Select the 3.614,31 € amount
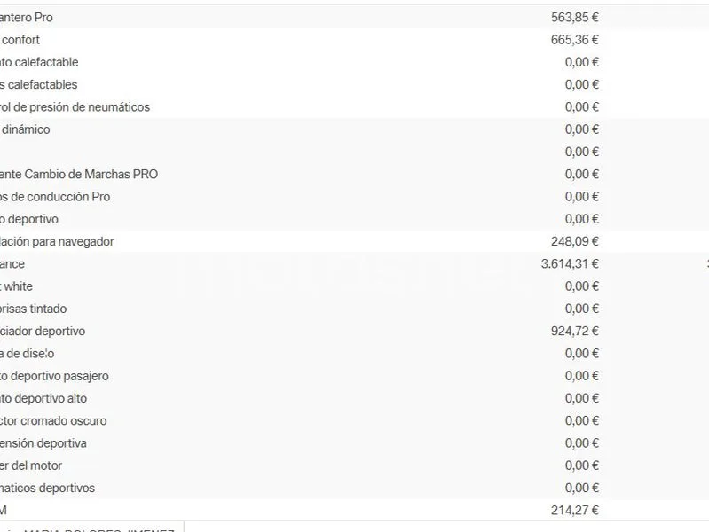Image resolution: width=709 pixels, height=532 pixels. [570, 263]
